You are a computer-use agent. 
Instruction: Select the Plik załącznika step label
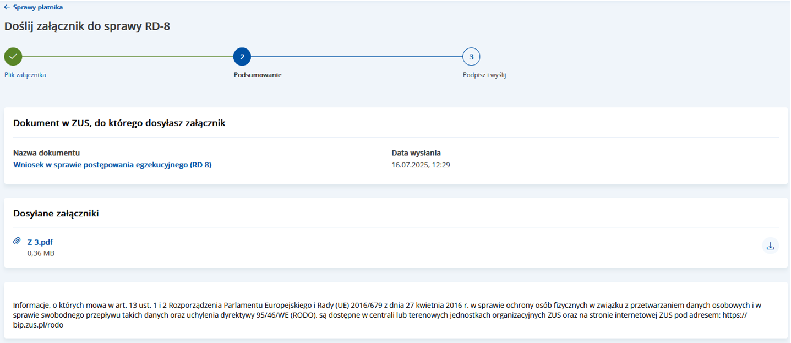[25, 75]
